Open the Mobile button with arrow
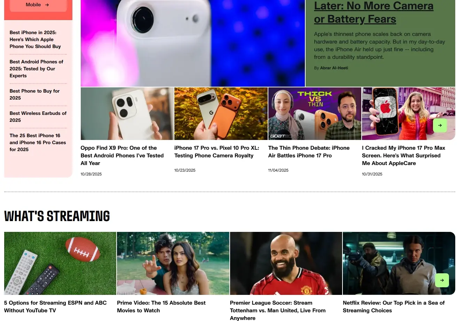The image size is (457, 321). click(38, 5)
